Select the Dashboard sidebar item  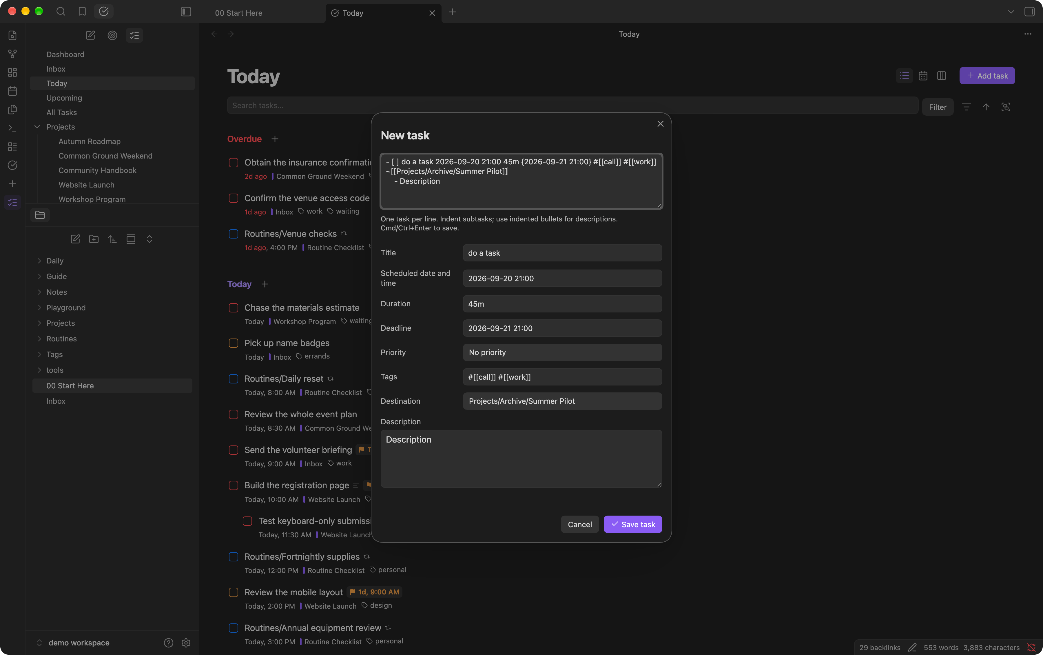(x=65, y=54)
